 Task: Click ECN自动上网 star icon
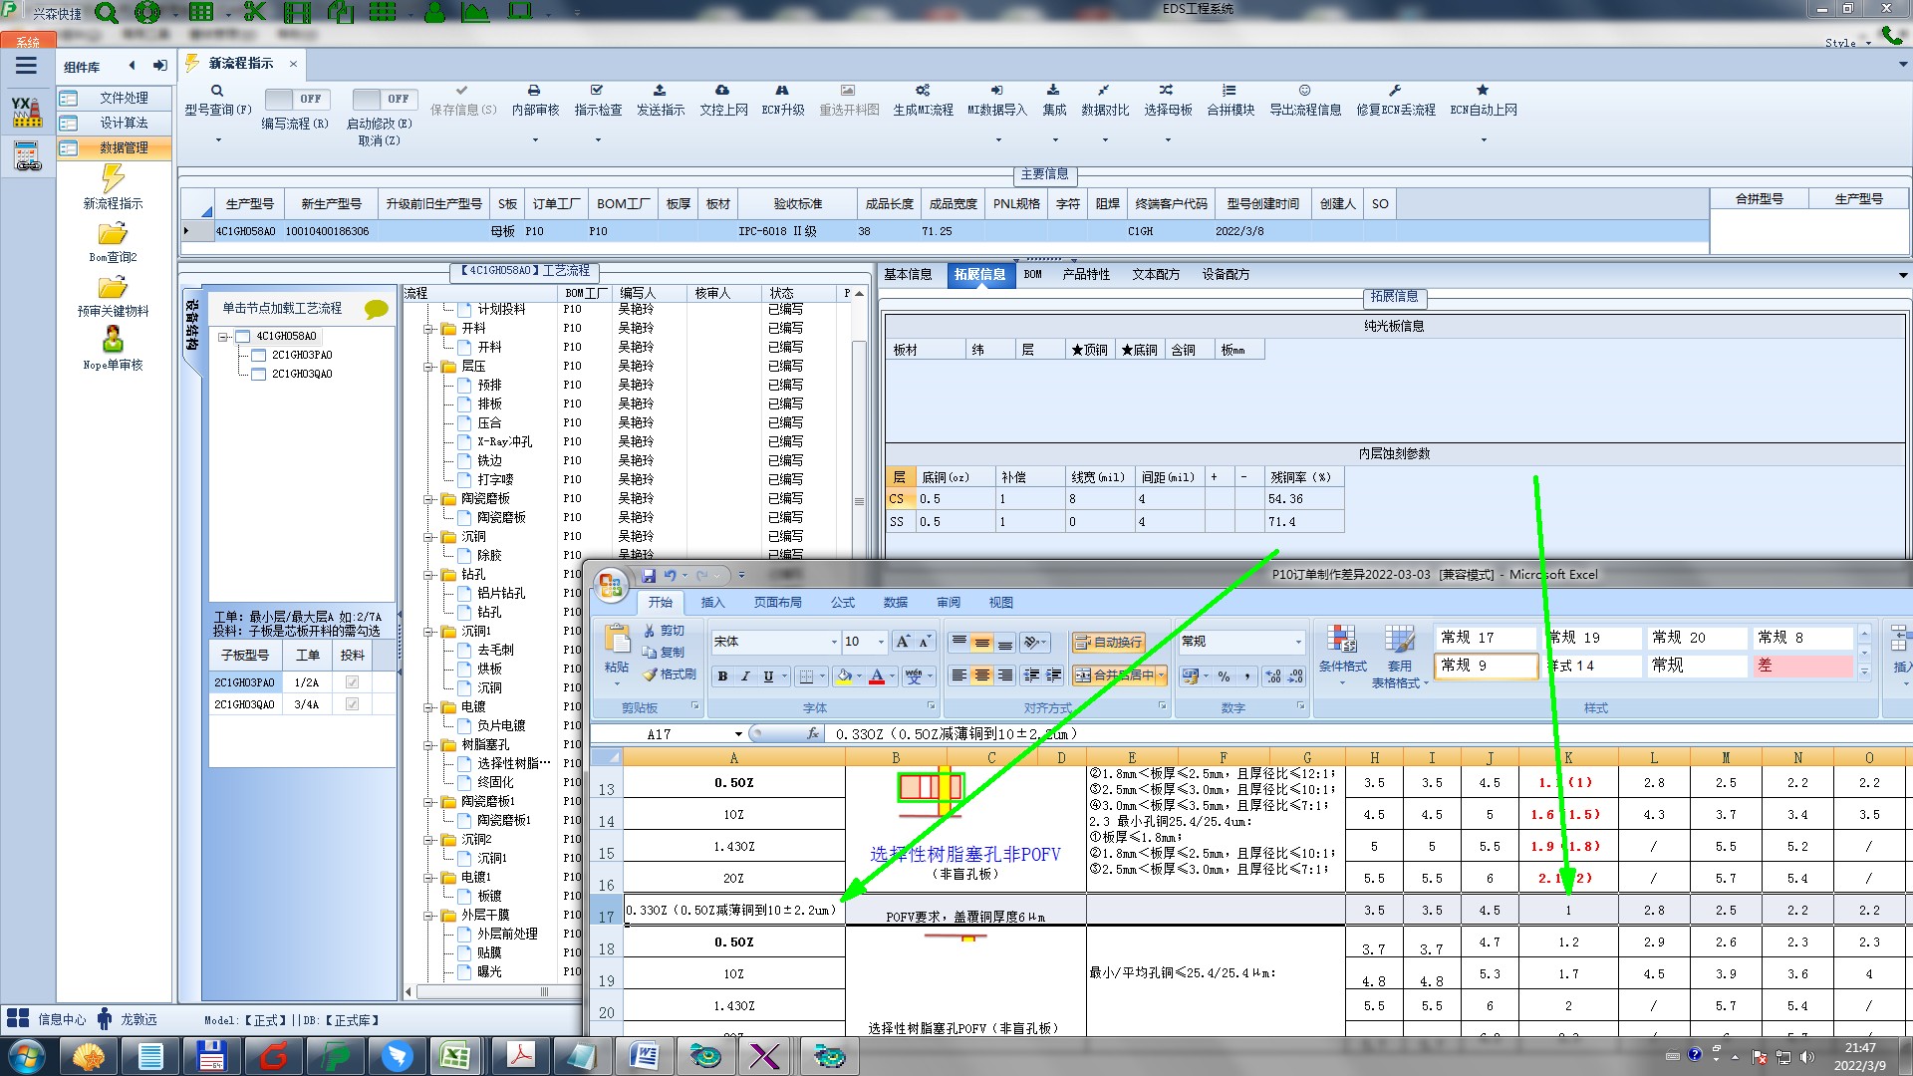[1483, 91]
